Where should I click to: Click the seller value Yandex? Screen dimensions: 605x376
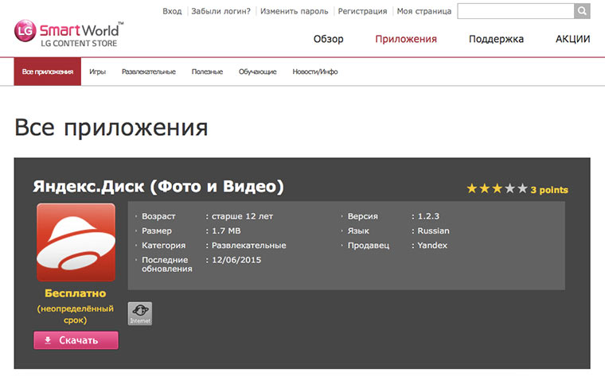[x=432, y=246]
